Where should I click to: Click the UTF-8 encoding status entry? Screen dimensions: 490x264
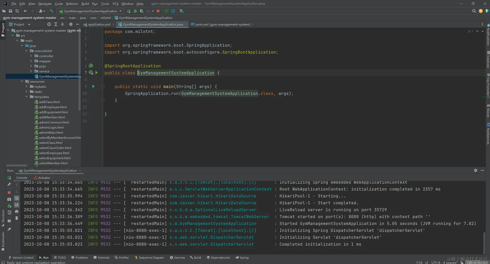click(x=436, y=262)
